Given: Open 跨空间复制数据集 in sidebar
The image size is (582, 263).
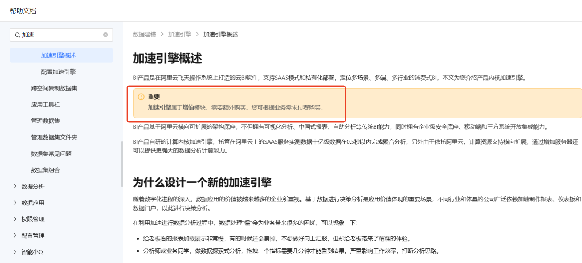Looking at the screenshot, I should tap(54, 88).
